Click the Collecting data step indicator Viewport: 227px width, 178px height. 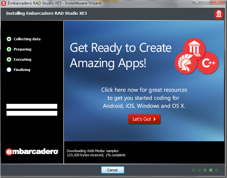[x=9, y=39]
